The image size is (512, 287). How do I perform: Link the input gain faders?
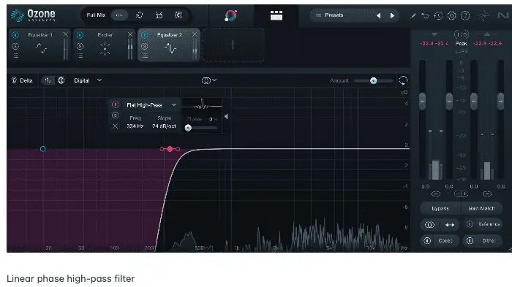click(436, 194)
